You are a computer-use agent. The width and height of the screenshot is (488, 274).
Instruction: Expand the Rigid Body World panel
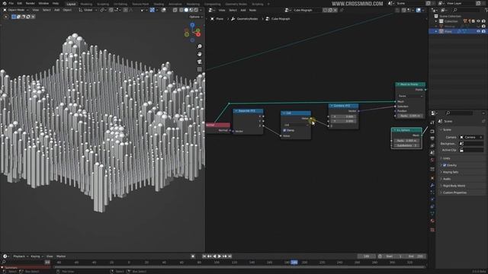(x=454, y=186)
